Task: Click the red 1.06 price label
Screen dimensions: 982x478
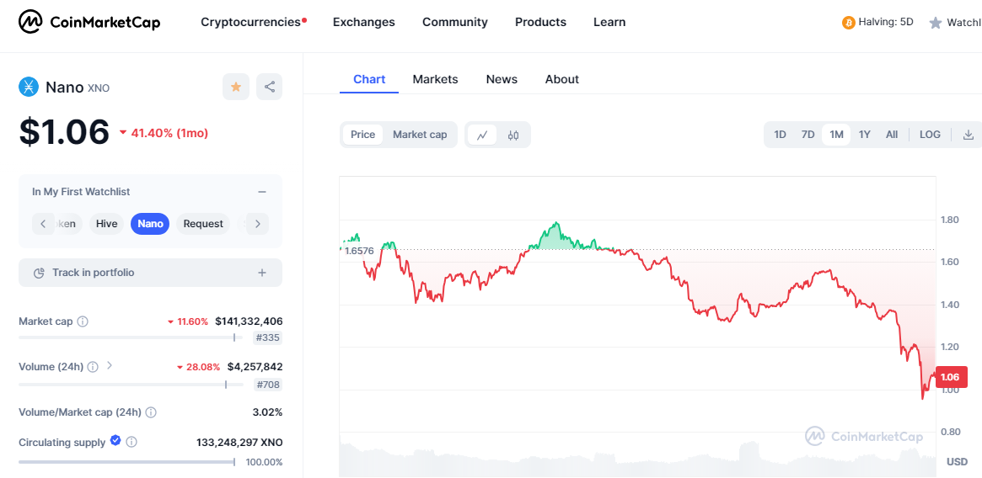Action: point(951,377)
